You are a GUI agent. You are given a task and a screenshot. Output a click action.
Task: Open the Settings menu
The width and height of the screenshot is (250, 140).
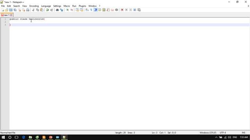point(57,6)
